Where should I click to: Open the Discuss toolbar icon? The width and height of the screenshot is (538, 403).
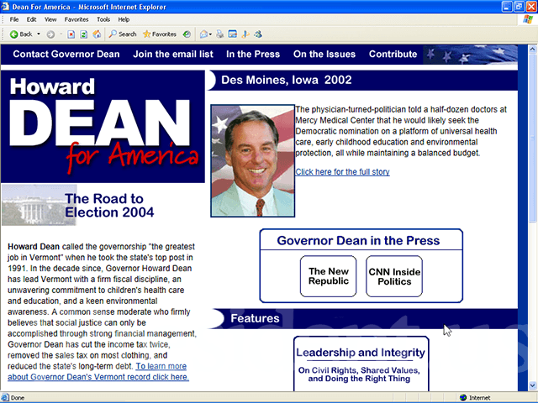[x=245, y=34]
